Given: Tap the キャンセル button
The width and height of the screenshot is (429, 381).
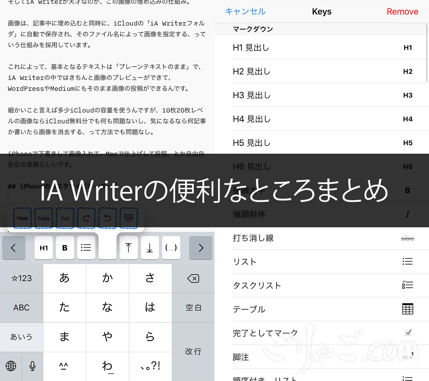Looking at the screenshot, I should pyautogui.click(x=245, y=11).
